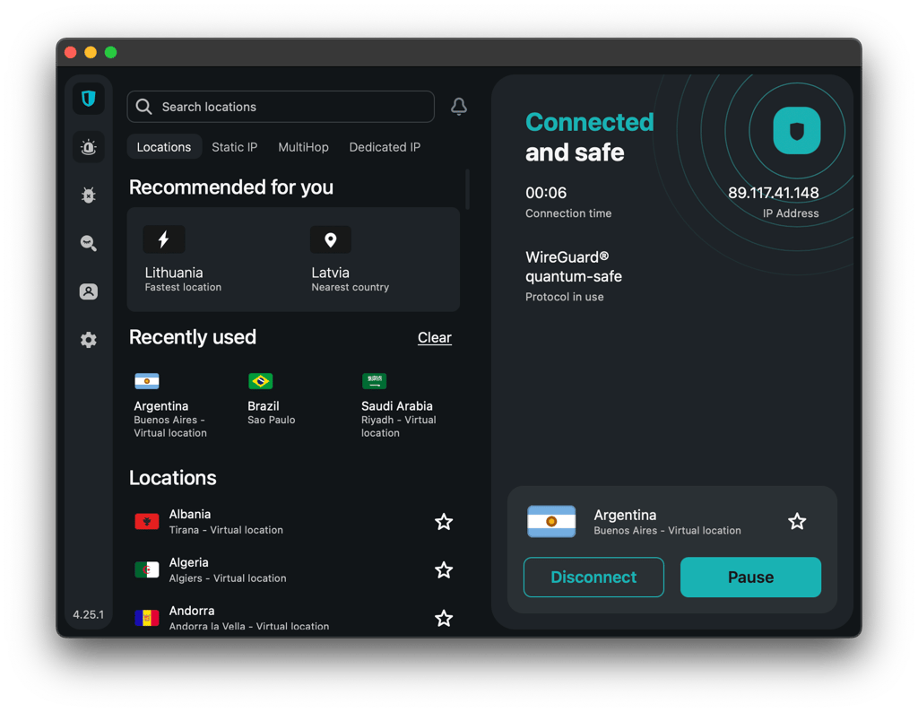Click the magnifier icon in search box
This screenshot has height=712, width=918.
coord(144,107)
